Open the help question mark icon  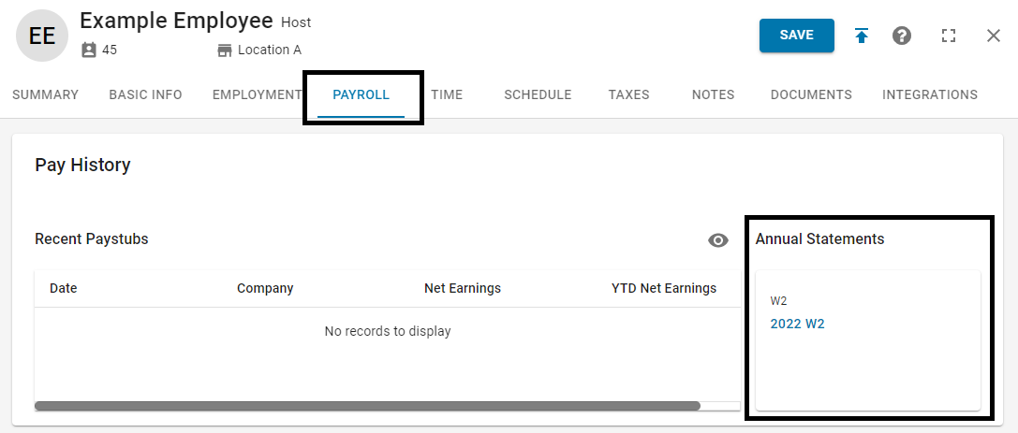pos(902,36)
